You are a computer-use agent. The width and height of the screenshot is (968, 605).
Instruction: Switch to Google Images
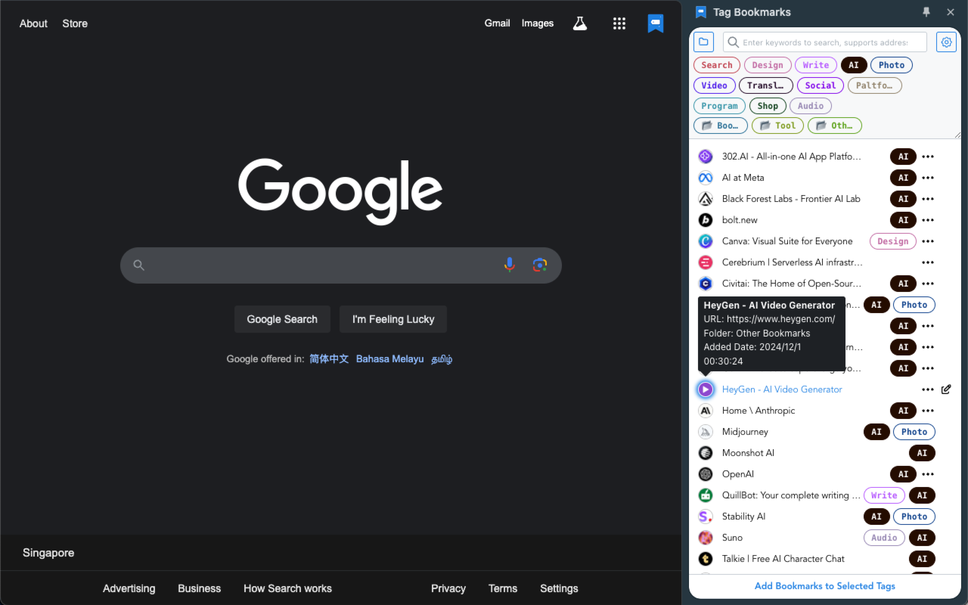pos(537,23)
